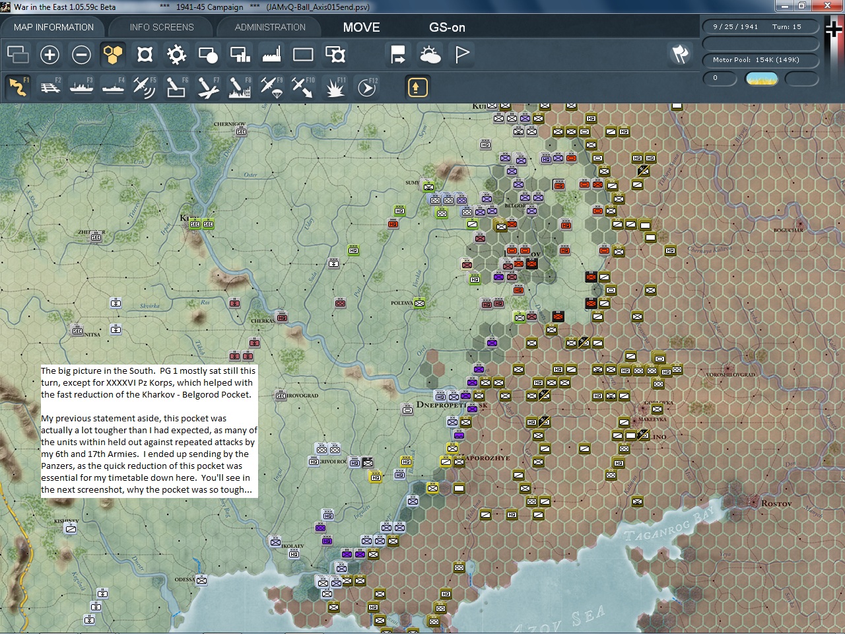Screen dimensions: 845x634
Task: Click the field showing 0
Action: [x=720, y=78]
